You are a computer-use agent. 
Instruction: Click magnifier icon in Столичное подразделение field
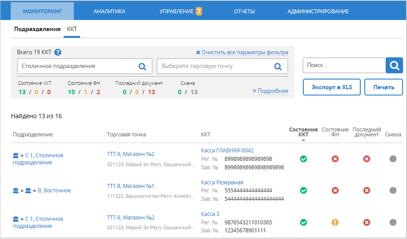pos(142,67)
